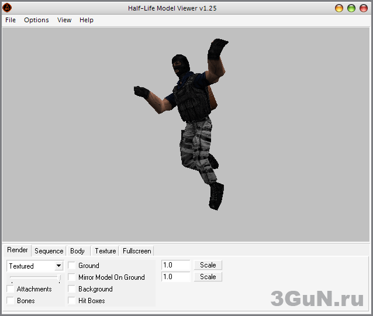Click the lower scale value field
Image resolution: width=373 pixels, height=316 pixels.
point(176,277)
